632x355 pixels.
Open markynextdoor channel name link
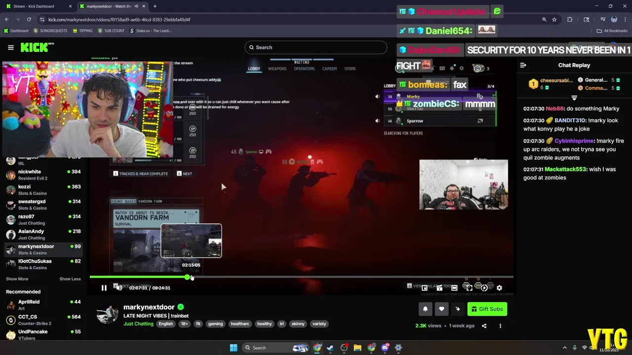click(x=150, y=307)
